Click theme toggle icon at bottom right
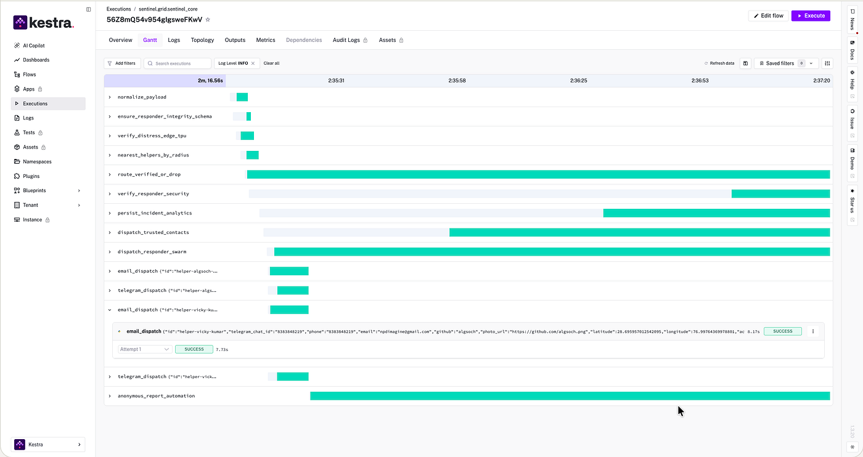This screenshot has height=457, width=863. click(853, 447)
